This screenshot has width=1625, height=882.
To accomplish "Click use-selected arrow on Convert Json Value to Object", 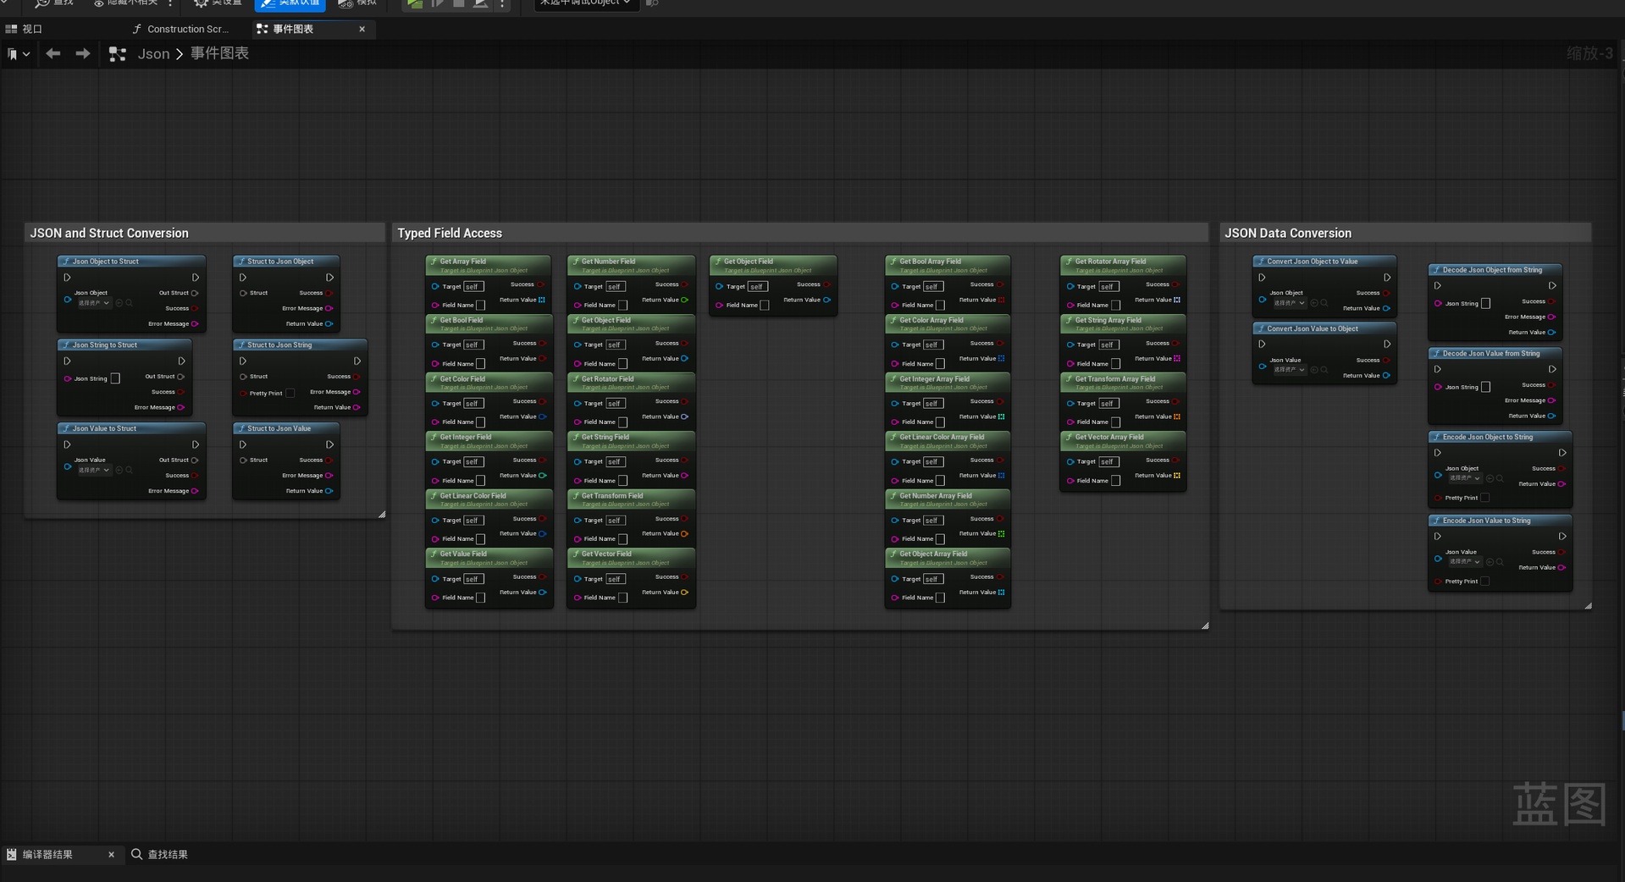I will click(x=1314, y=370).
